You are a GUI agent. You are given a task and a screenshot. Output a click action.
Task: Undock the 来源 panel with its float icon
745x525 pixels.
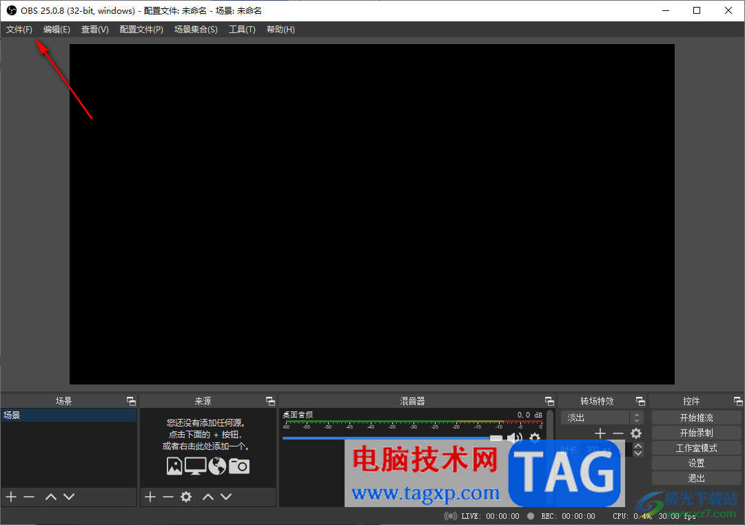coord(270,401)
